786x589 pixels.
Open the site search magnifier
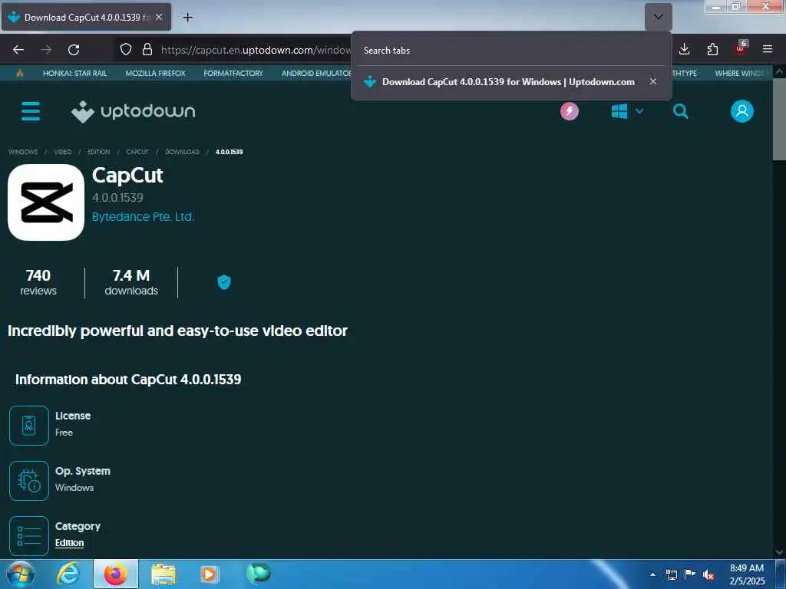pyautogui.click(x=680, y=111)
